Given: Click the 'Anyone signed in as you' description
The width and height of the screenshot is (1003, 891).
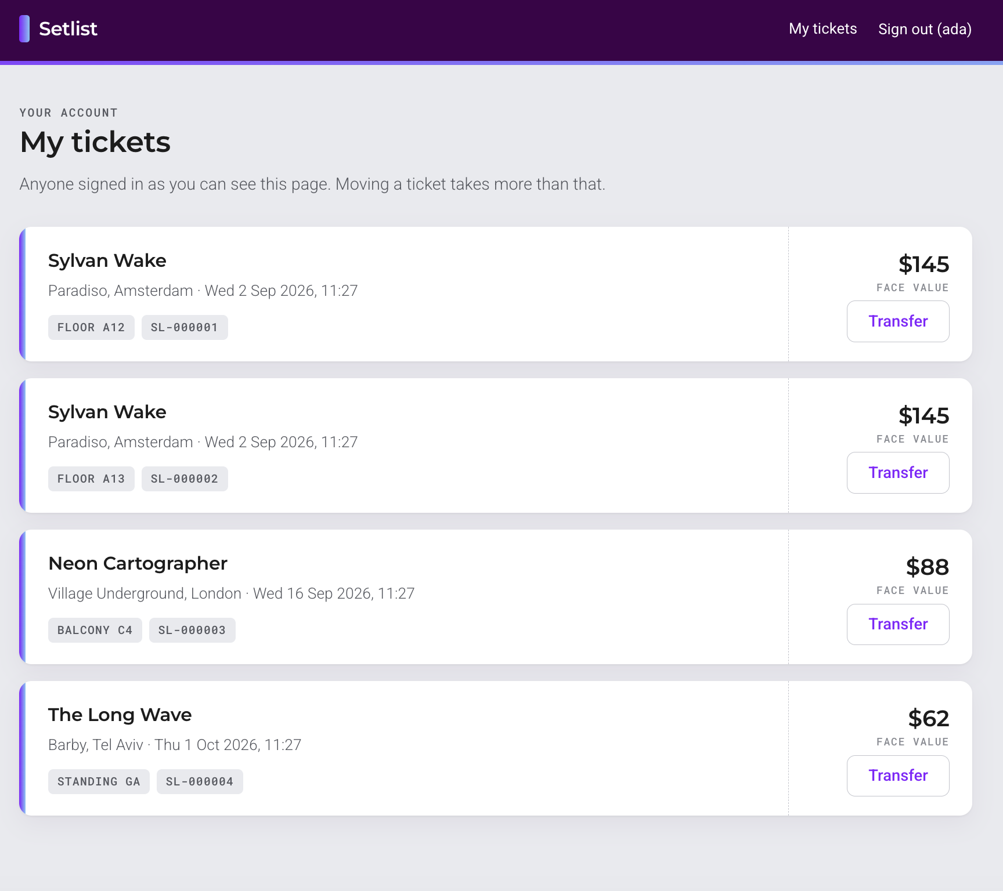Looking at the screenshot, I should [312, 184].
